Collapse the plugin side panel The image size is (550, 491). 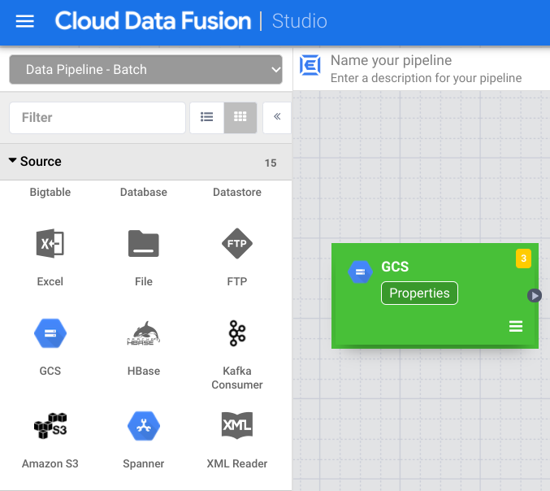[277, 117]
